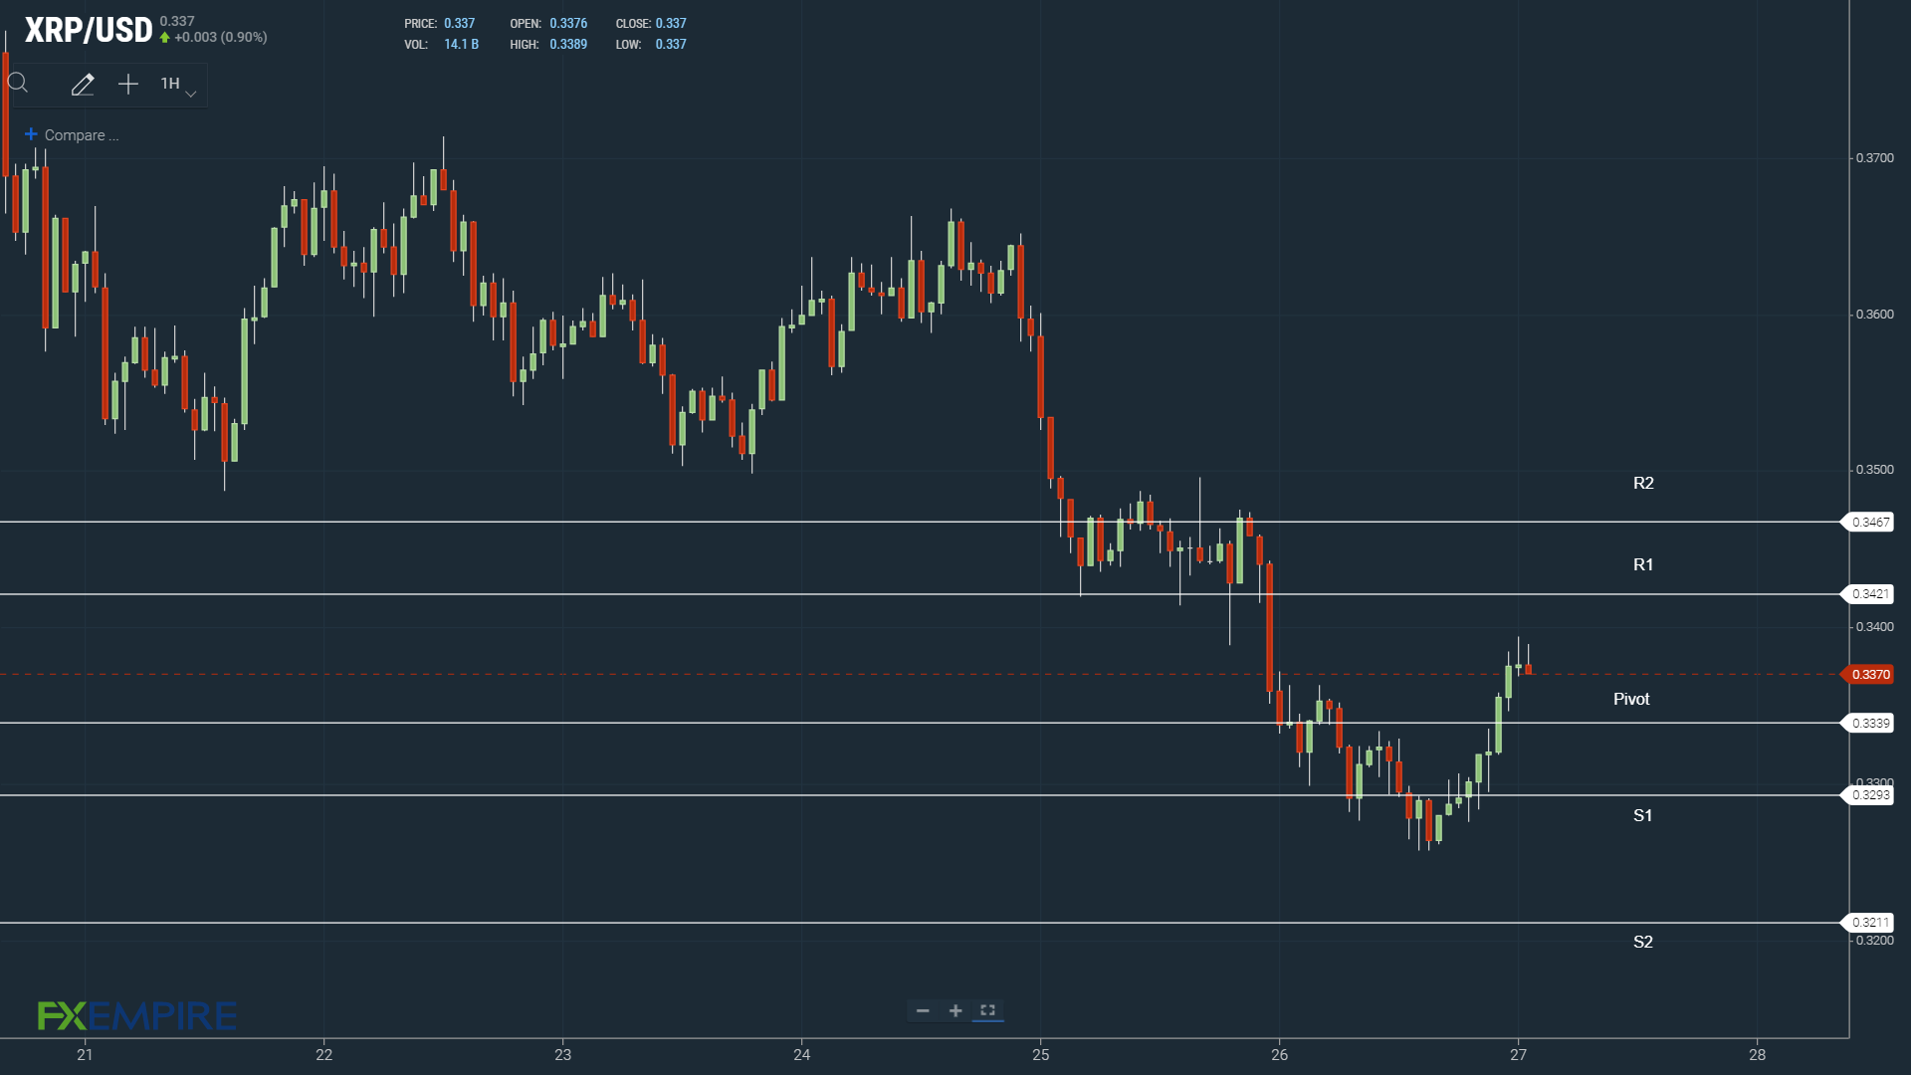This screenshot has height=1075, width=1911.
Task: Click the date 25 on time axis
Action: pyautogui.click(x=1041, y=1055)
